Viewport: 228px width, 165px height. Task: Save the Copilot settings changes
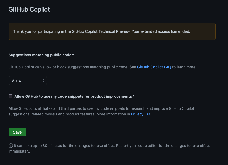tap(17, 132)
